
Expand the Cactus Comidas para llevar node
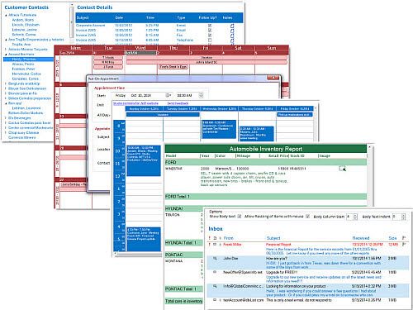click(6, 123)
